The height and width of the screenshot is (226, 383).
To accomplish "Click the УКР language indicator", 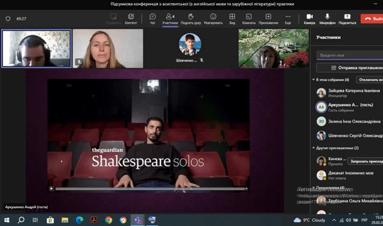I will point(364,220).
